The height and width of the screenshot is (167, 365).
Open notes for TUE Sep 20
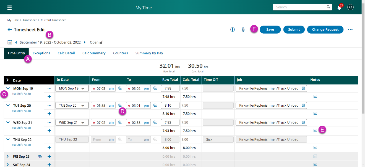click(315, 114)
